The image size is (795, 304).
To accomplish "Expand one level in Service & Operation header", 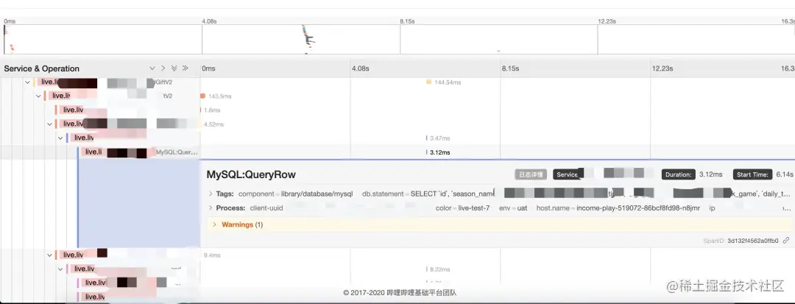I will tap(152, 68).
